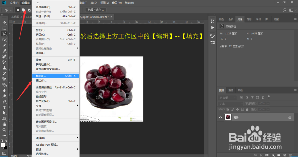Image resolution: width=298 pixels, height=157 pixels.
Task: Switch to the 通道 tab
Action: (x=231, y=90)
